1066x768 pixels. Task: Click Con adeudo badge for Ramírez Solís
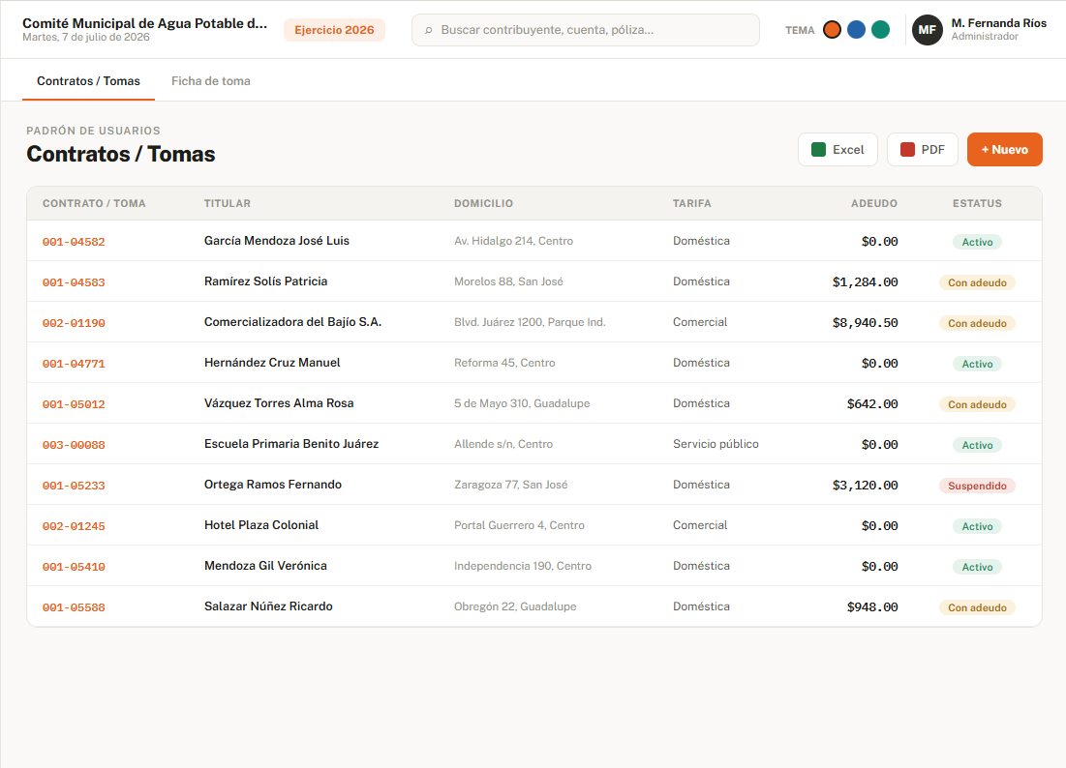(977, 282)
